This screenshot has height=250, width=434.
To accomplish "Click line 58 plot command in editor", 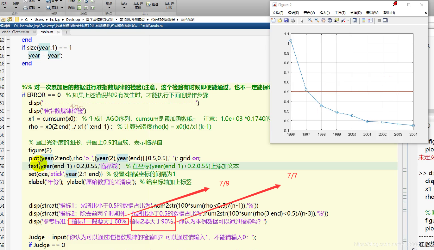I will 115,158.
